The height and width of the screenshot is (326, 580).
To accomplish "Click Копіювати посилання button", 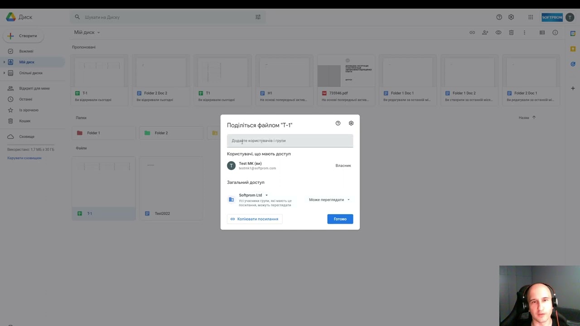I will pos(255,219).
